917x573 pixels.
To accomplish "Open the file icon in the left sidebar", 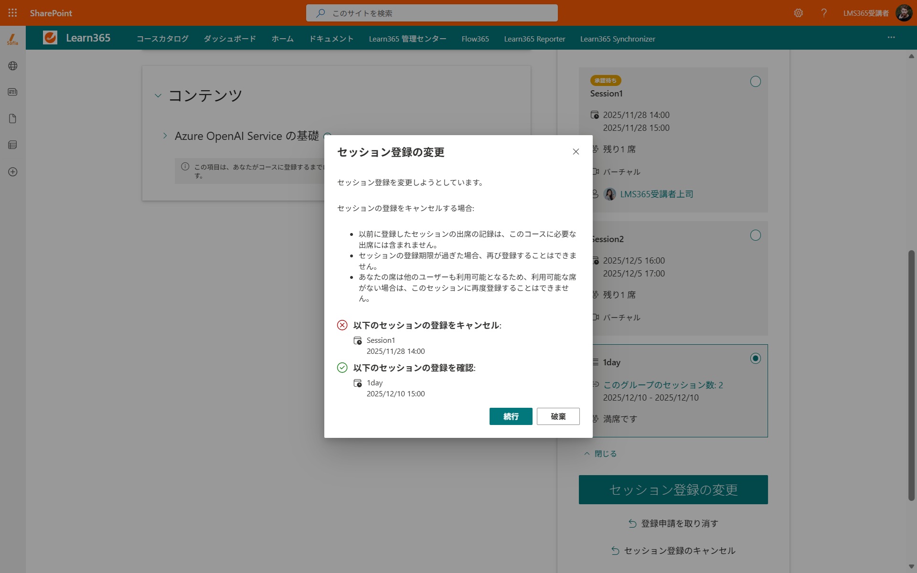I will pos(13,118).
